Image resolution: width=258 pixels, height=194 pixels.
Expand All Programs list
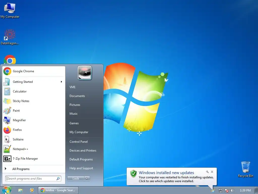coord(34,169)
